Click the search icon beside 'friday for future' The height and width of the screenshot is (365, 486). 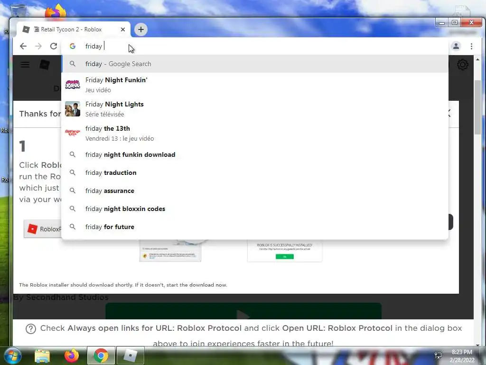73,227
